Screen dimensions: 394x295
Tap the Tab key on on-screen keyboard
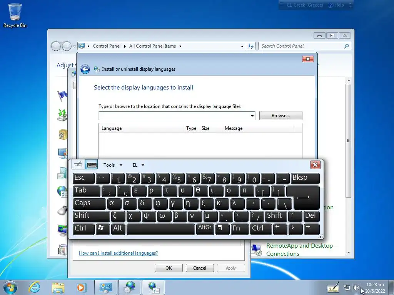point(87,191)
